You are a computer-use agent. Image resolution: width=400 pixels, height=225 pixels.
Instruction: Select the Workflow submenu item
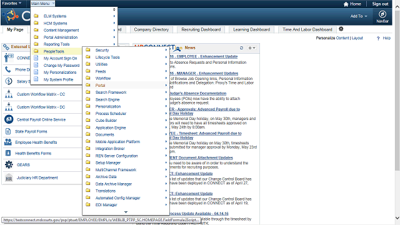[x=103, y=78]
